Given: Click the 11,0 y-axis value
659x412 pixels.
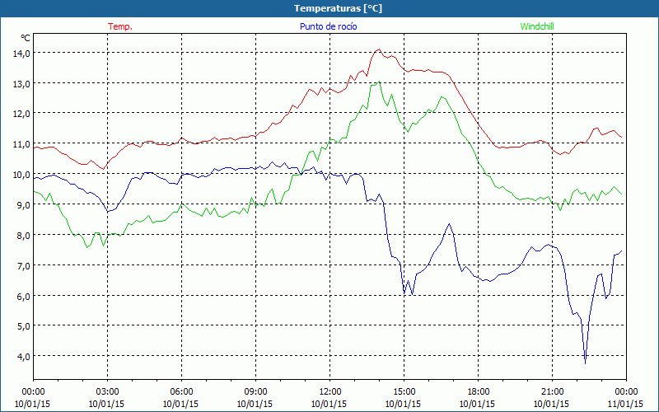Looking at the screenshot, I should pyautogui.click(x=21, y=144).
